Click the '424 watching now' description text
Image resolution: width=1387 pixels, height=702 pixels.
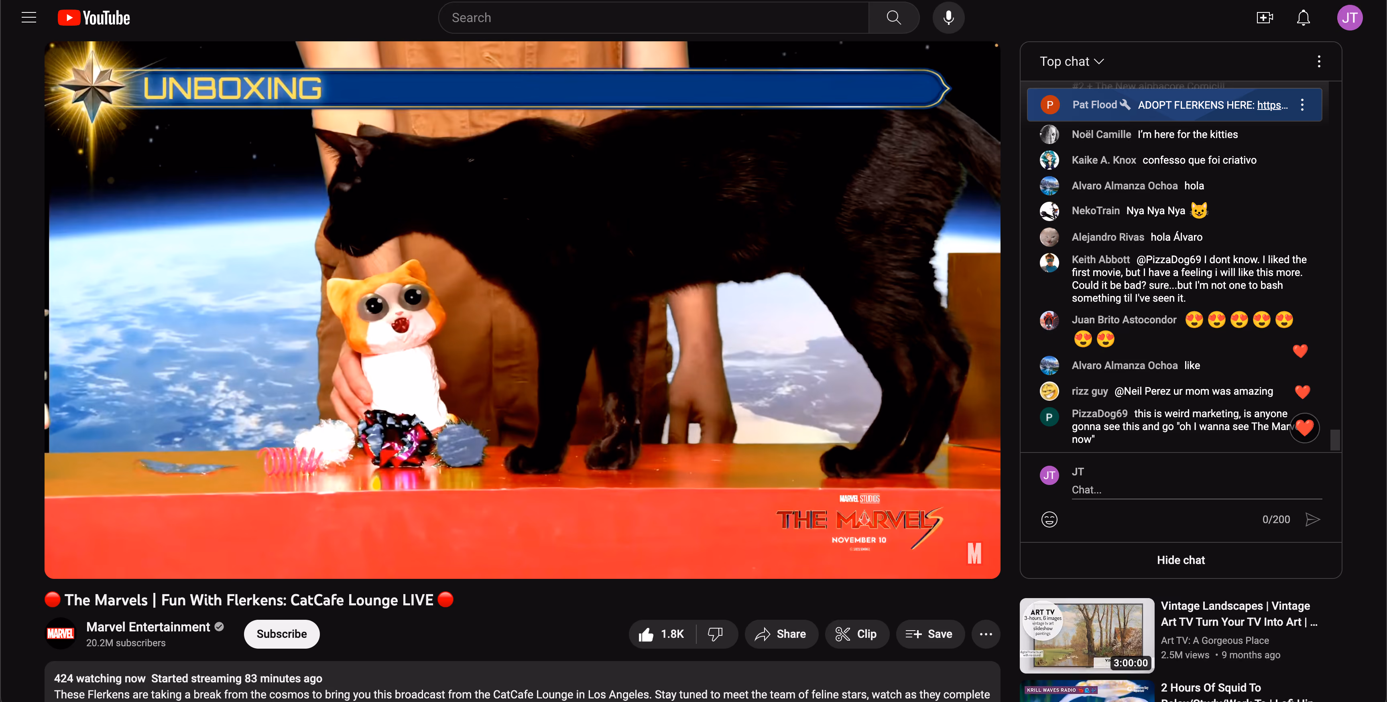click(100, 678)
